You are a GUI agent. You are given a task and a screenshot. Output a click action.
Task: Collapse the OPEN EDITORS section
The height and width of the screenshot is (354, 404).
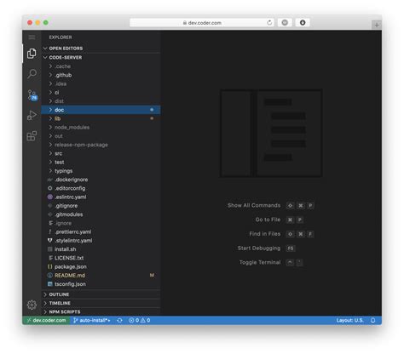(101, 49)
